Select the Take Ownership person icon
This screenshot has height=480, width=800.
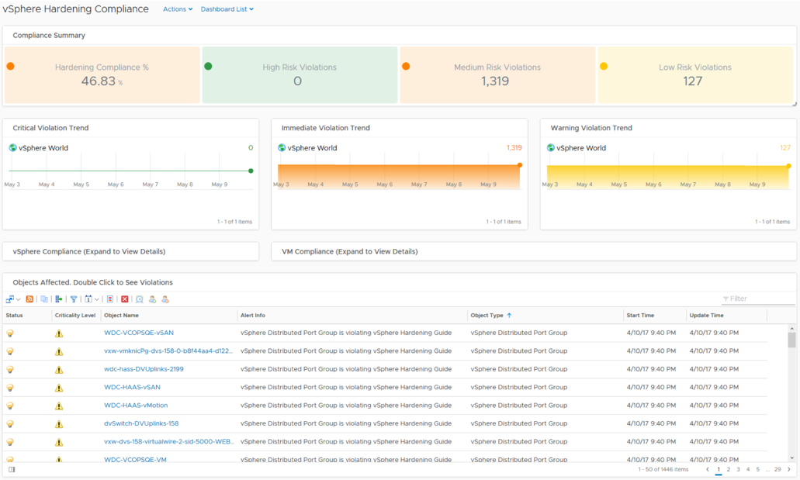coord(153,299)
